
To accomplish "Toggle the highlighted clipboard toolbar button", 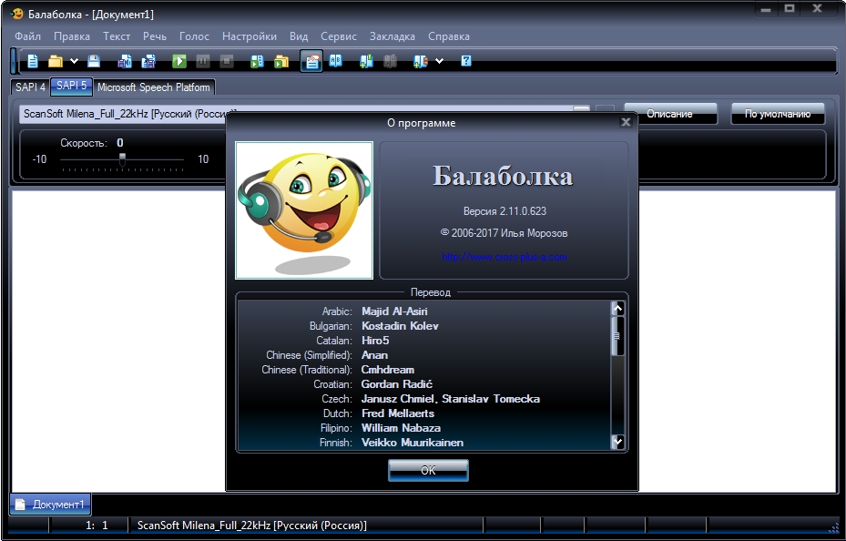I will tap(311, 61).
